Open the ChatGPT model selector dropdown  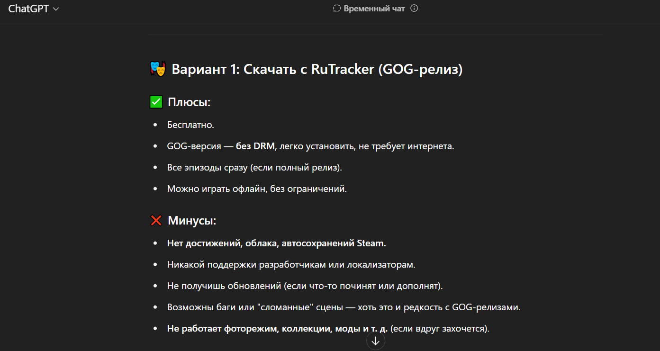(34, 9)
